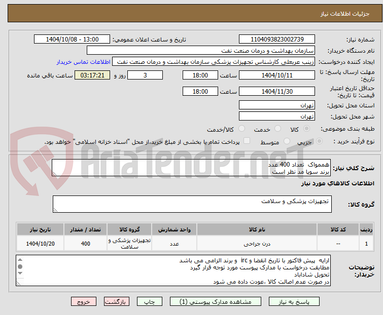Screen dimensions: 383x315
Task: Click the deadline time 18:00 field beside 1404/10/11
Action: pyautogui.click(x=200, y=75)
